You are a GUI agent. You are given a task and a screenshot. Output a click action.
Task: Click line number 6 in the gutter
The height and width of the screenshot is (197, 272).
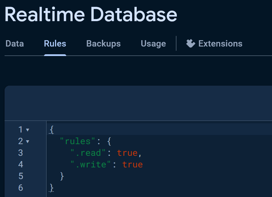21,187
